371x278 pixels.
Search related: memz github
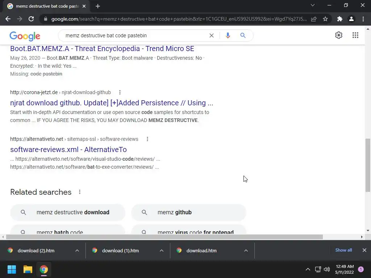click(188, 212)
